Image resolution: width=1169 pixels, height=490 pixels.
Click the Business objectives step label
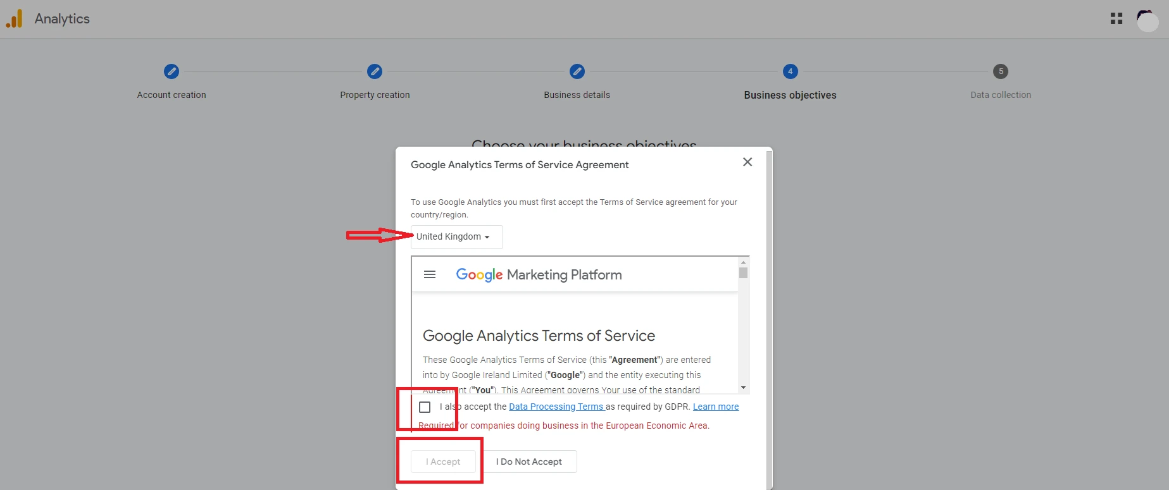coord(790,95)
